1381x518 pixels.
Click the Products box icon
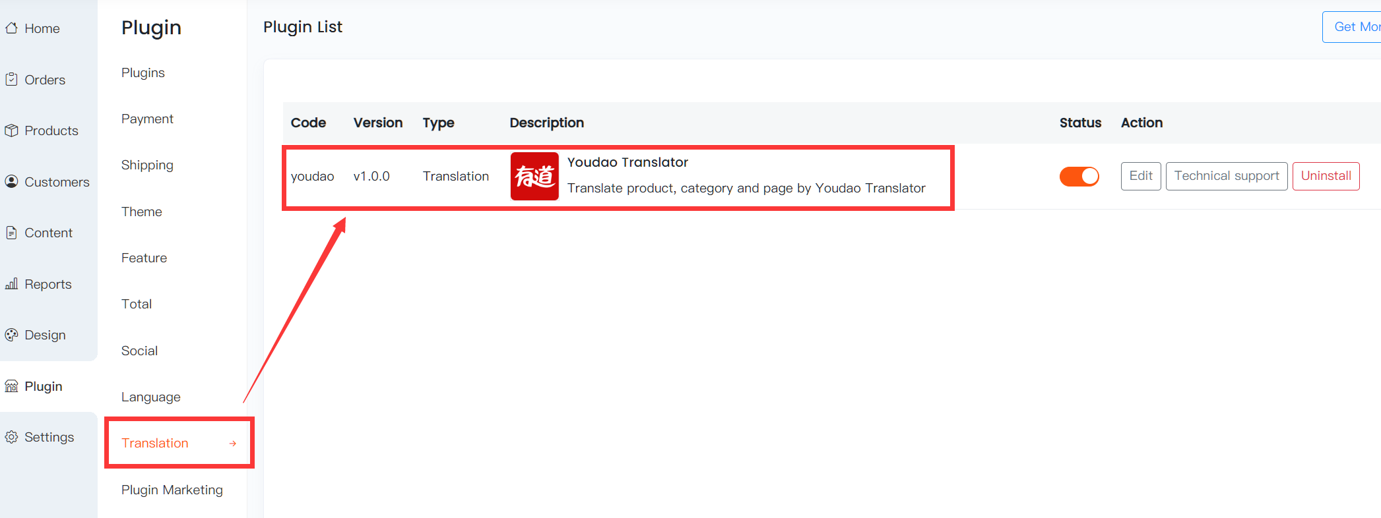(x=11, y=130)
